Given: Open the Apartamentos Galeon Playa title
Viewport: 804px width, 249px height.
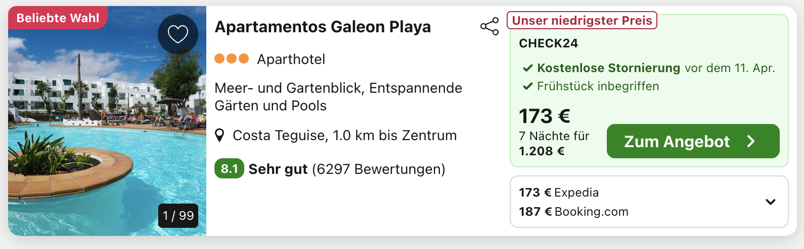Looking at the screenshot, I should pyautogui.click(x=323, y=27).
